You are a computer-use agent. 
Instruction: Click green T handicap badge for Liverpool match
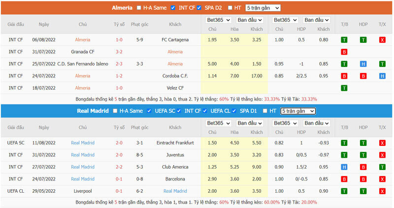[363, 191]
